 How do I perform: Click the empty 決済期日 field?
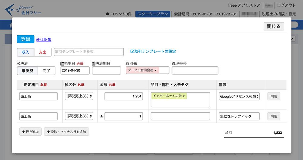tap(106, 70)
